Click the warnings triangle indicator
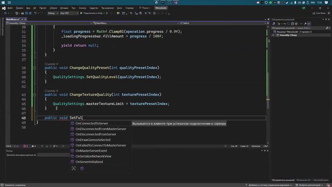 (34, 146)
